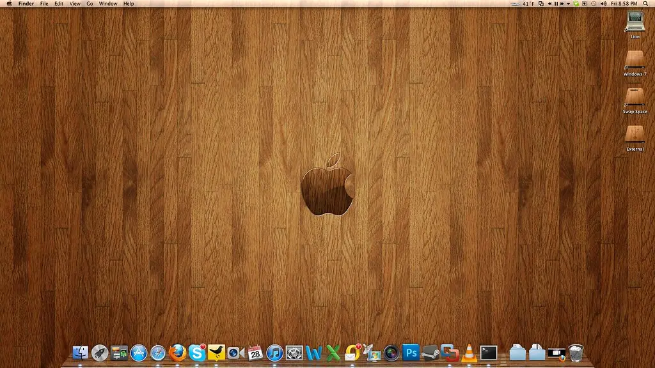Launch Skype from the Dock
This screenshot has height=368, width=655.
coord(197,353)
